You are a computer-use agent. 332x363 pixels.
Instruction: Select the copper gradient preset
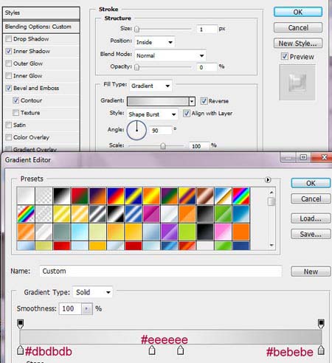205,196
